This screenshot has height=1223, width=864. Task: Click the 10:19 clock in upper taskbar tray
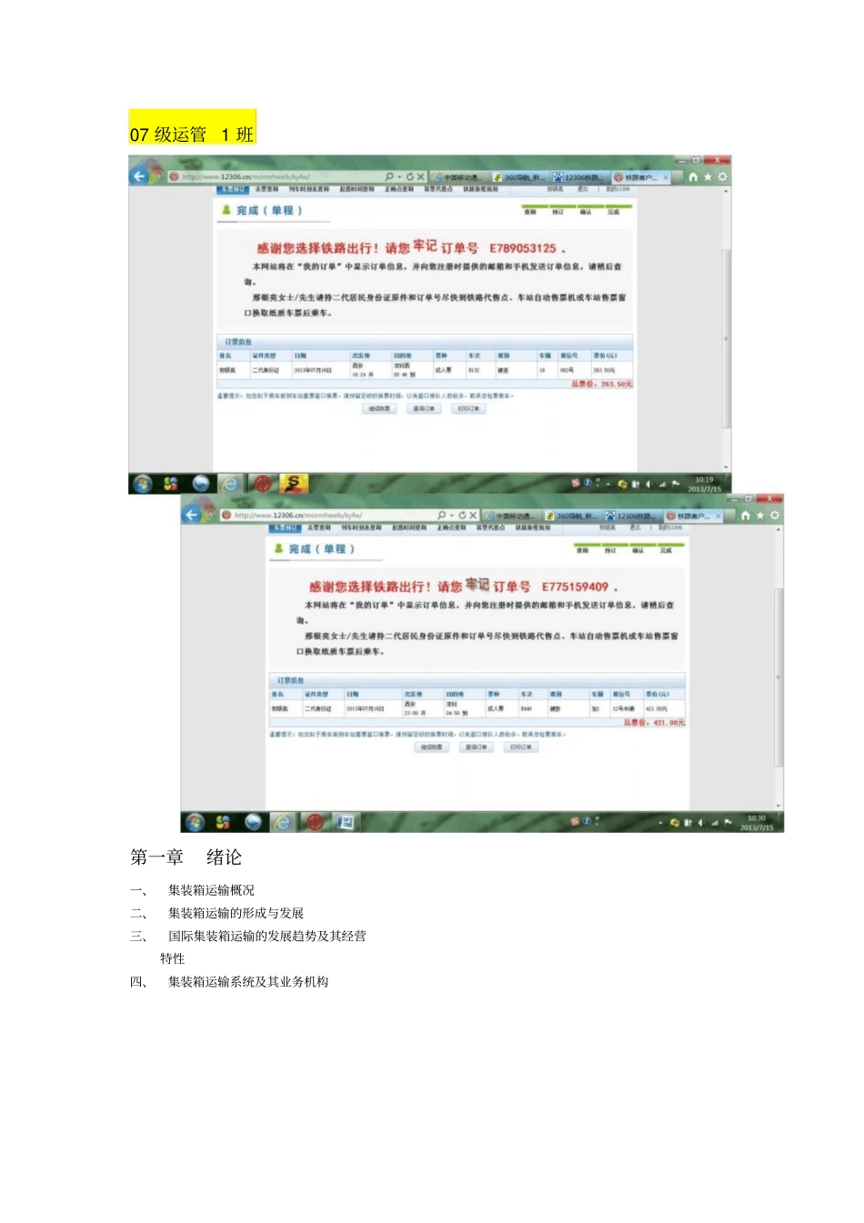pos(705,484)
